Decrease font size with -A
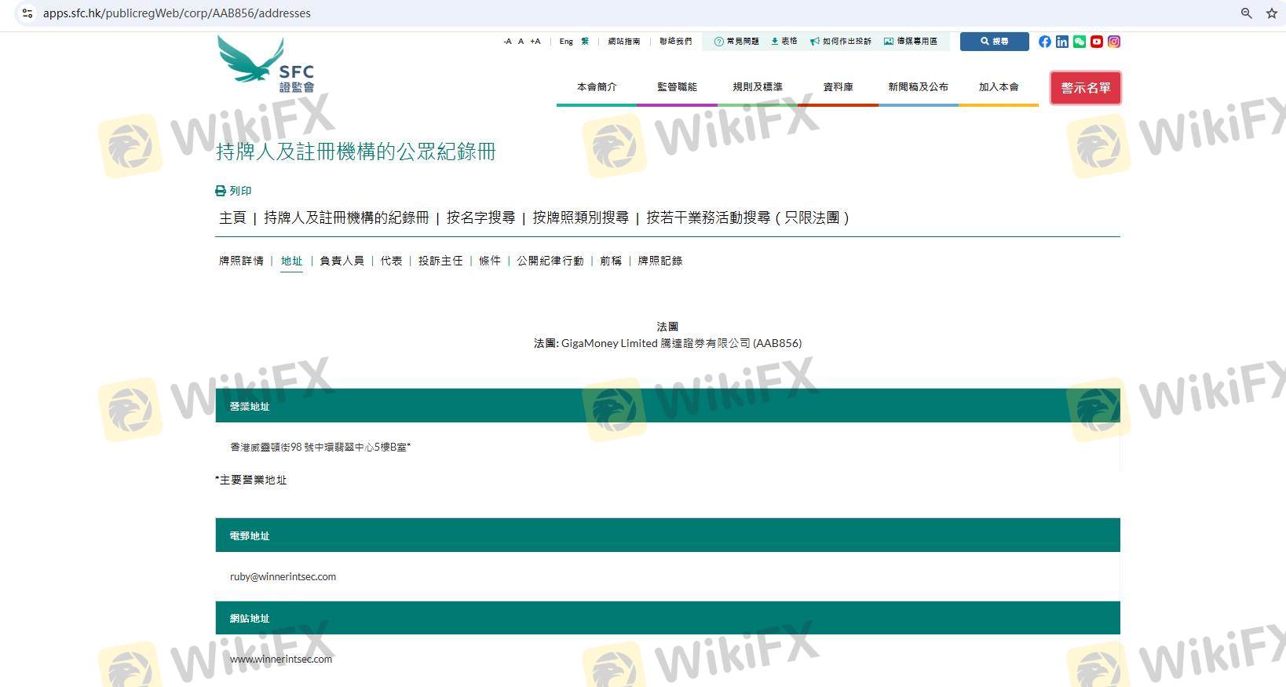The height and width of the screenshot is (687, 1286). (507, 42)
